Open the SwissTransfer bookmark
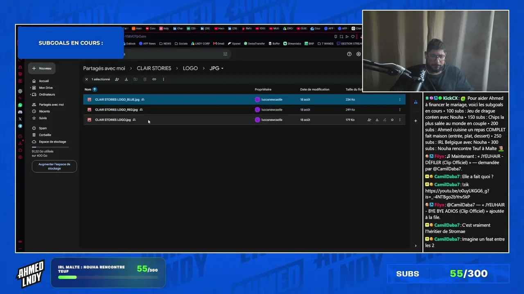 [x=254, y=44]
